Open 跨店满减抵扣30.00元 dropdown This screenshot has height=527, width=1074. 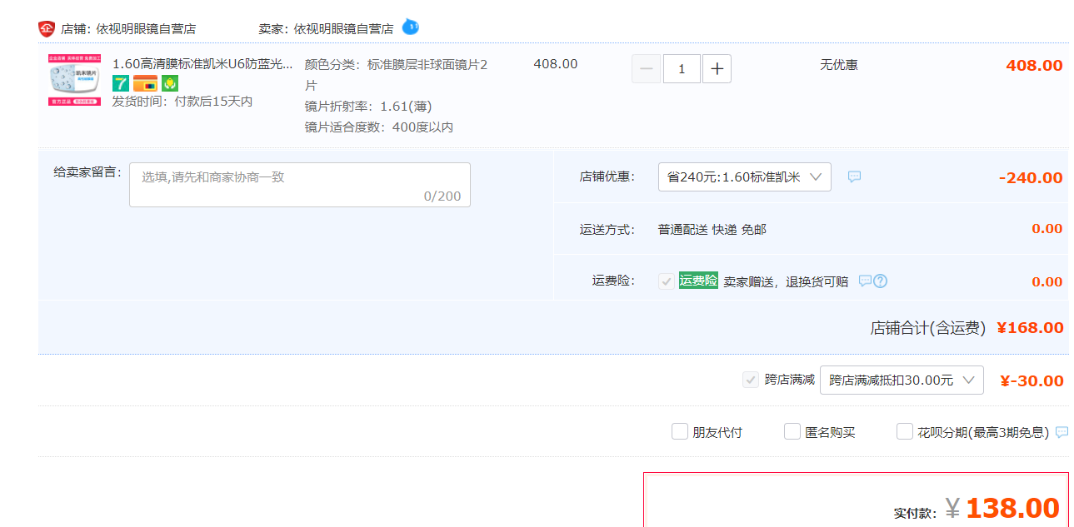coord(902,380)
